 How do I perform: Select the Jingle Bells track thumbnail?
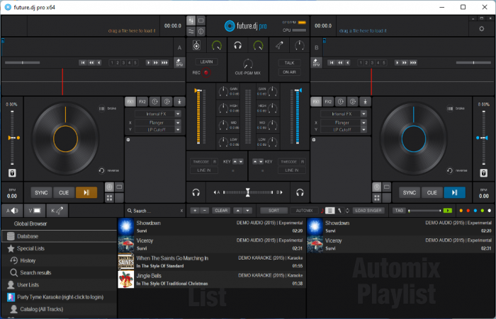(x=126, y=279)
